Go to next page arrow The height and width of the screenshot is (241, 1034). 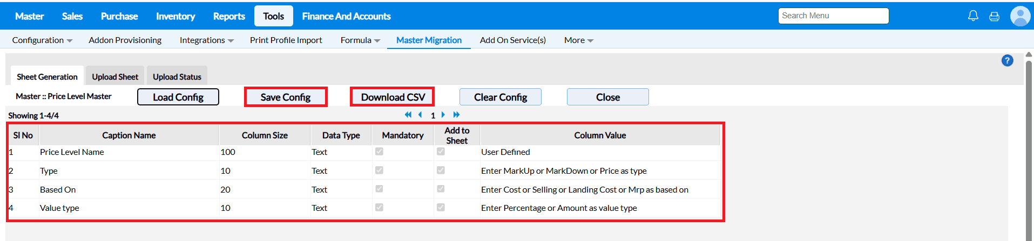pos(443,115)
